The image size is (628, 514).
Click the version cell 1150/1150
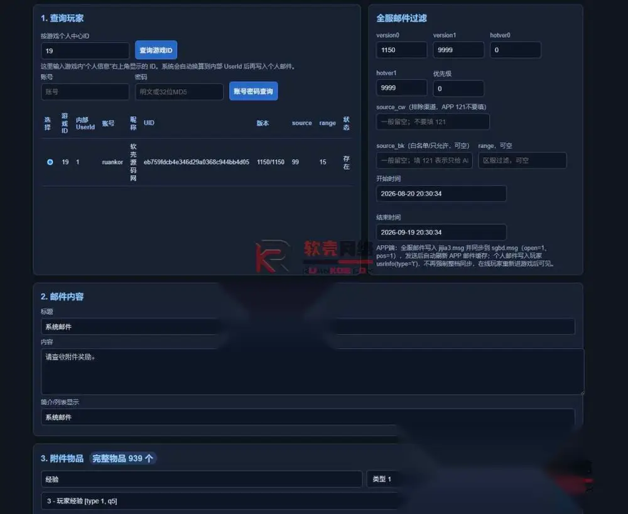(x=270, y=162)
